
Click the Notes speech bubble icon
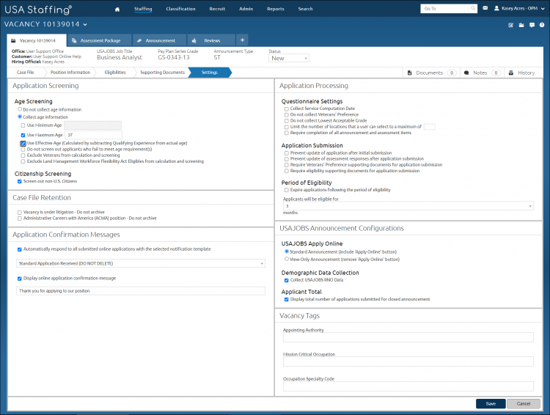[466, 73]
